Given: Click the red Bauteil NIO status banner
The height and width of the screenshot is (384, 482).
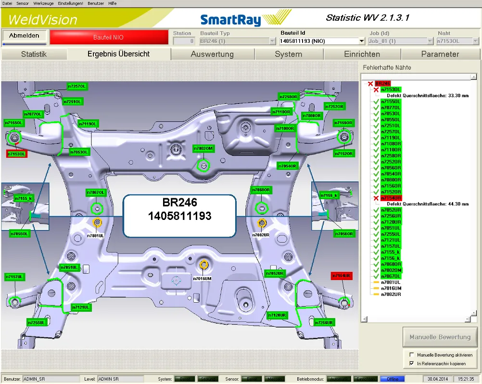Looking at the screenshot, I should (109, 37).
